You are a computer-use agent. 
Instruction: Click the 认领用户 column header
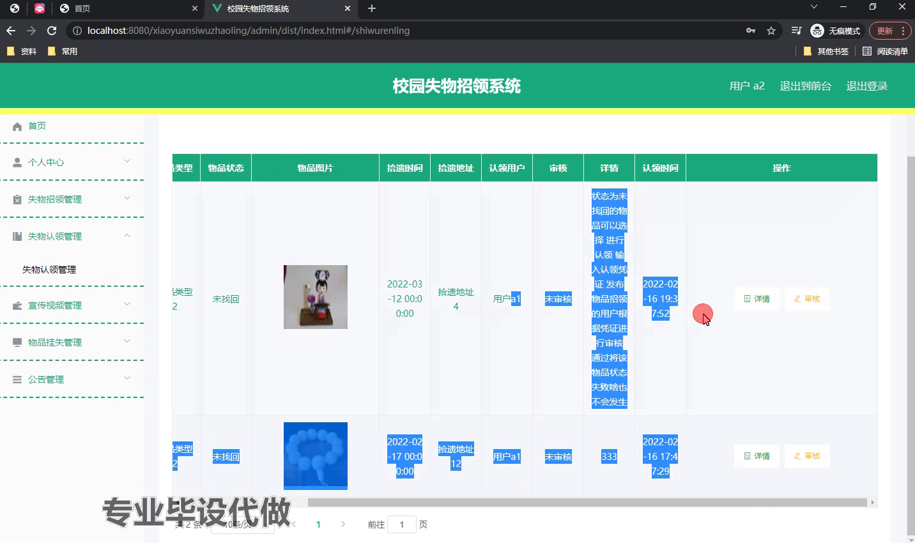tap(507, 168)
